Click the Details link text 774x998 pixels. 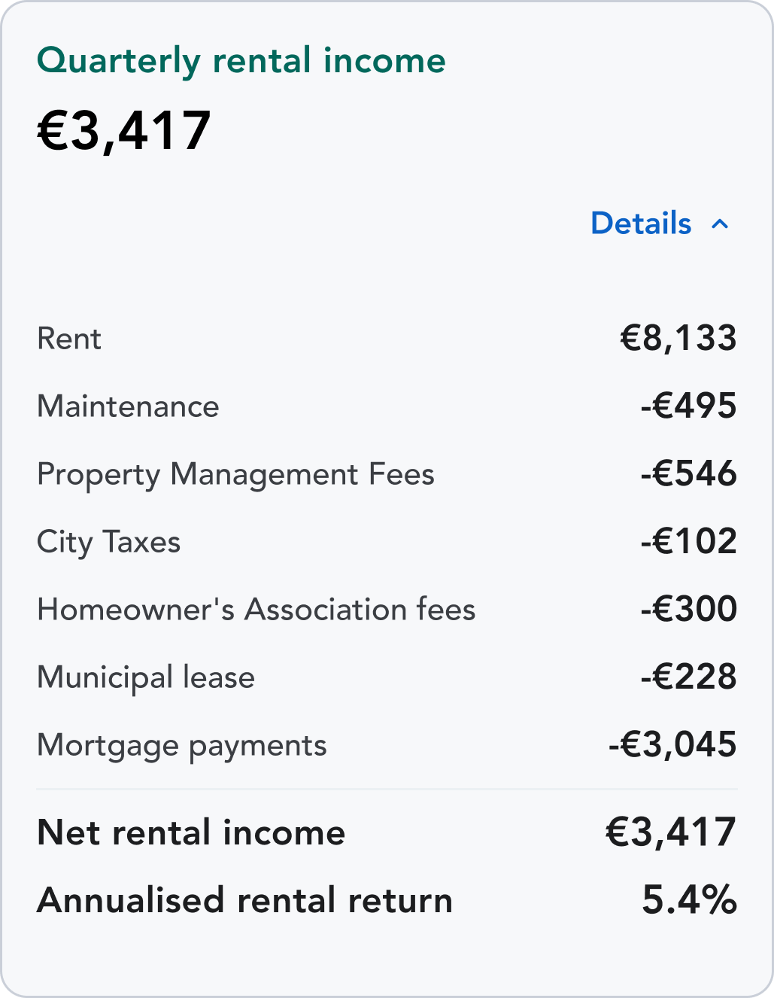641,224
